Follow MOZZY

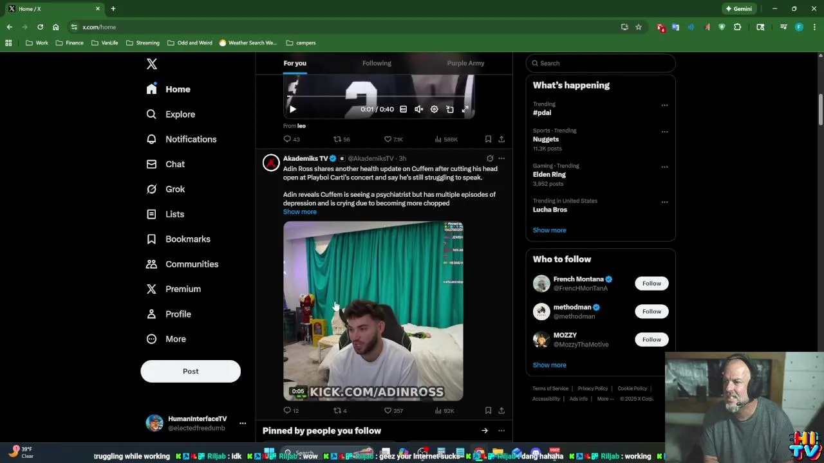point(651,340)
